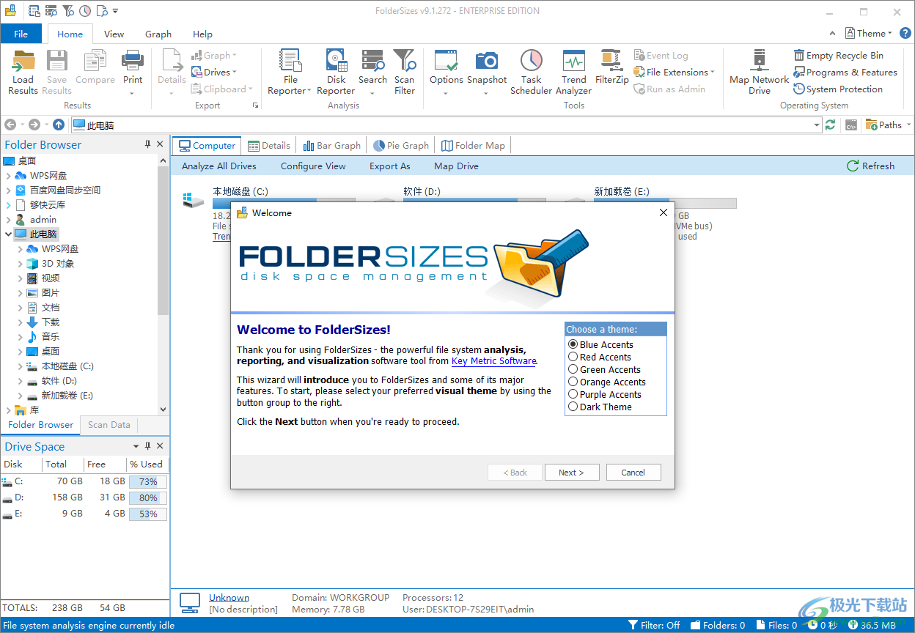Open the File menu

[x=21, y=34]
